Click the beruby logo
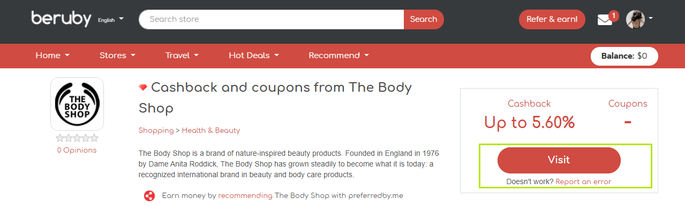Image resolution: width=685 pixels, height=206 pixels. point(61,19)
